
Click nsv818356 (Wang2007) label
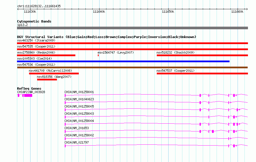[54, 77]
